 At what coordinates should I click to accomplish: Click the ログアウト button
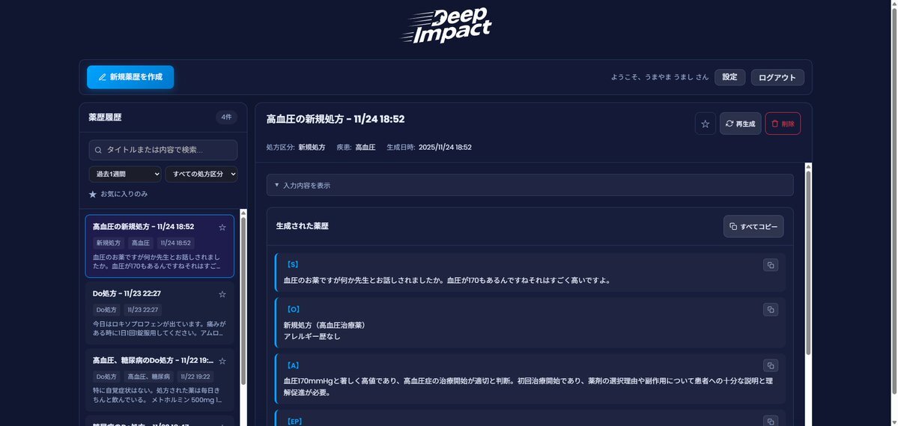pyautogui.click(x=777, y=77)
